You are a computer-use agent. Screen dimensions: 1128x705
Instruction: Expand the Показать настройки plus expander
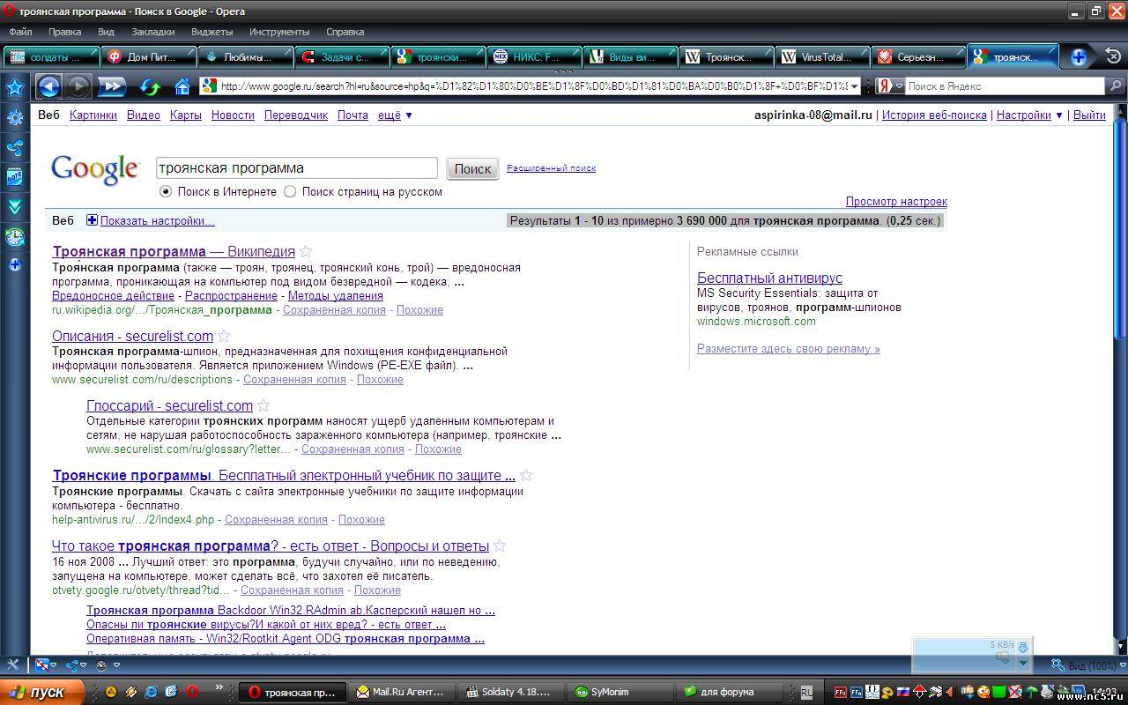(92, 220)
